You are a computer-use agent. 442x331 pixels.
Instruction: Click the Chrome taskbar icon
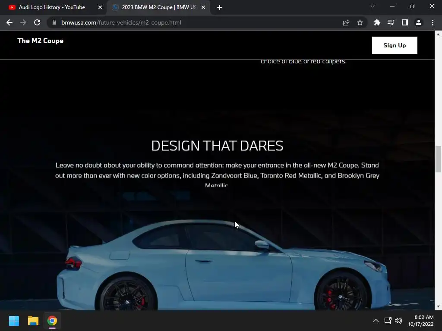tap(52, 321)
